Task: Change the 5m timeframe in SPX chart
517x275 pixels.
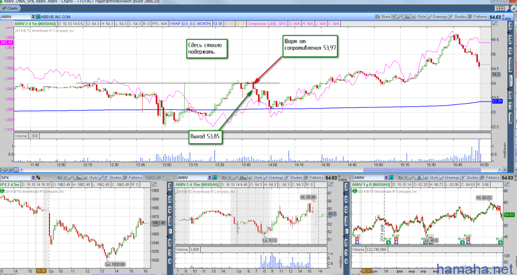Action: coord(78,178)
